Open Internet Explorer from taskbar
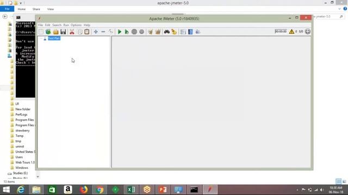The image size is (348, 195). point(21,190)
